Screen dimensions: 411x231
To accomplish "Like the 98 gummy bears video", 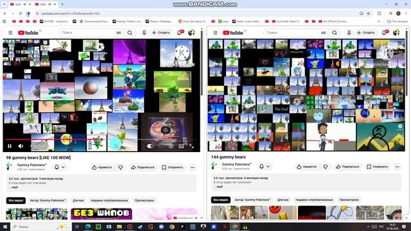I will [101, 167].
